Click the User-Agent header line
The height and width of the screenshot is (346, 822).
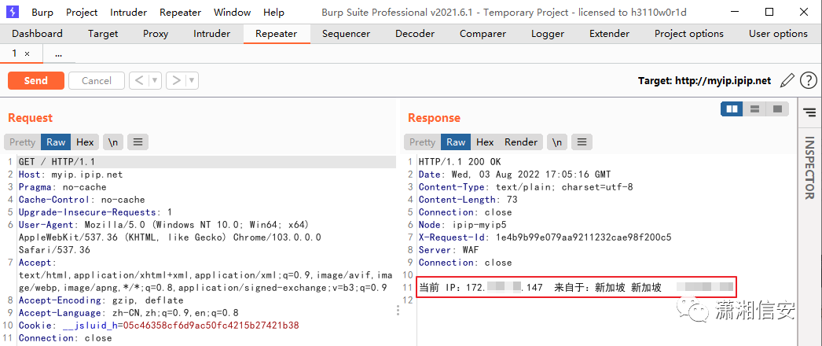170,237
